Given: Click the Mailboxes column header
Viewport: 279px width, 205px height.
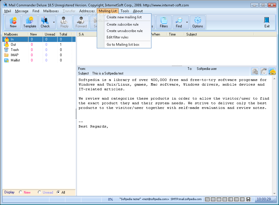Looking at the screenshot, I should (x=15, y=34).
